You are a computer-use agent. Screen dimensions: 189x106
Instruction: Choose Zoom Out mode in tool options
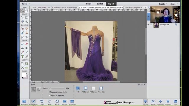[38, 90]
